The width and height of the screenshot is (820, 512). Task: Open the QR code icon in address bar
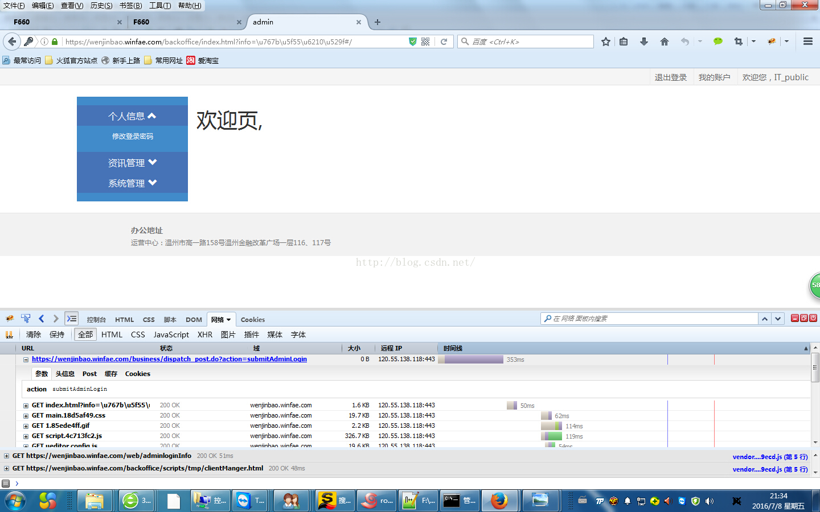(425, 42)
